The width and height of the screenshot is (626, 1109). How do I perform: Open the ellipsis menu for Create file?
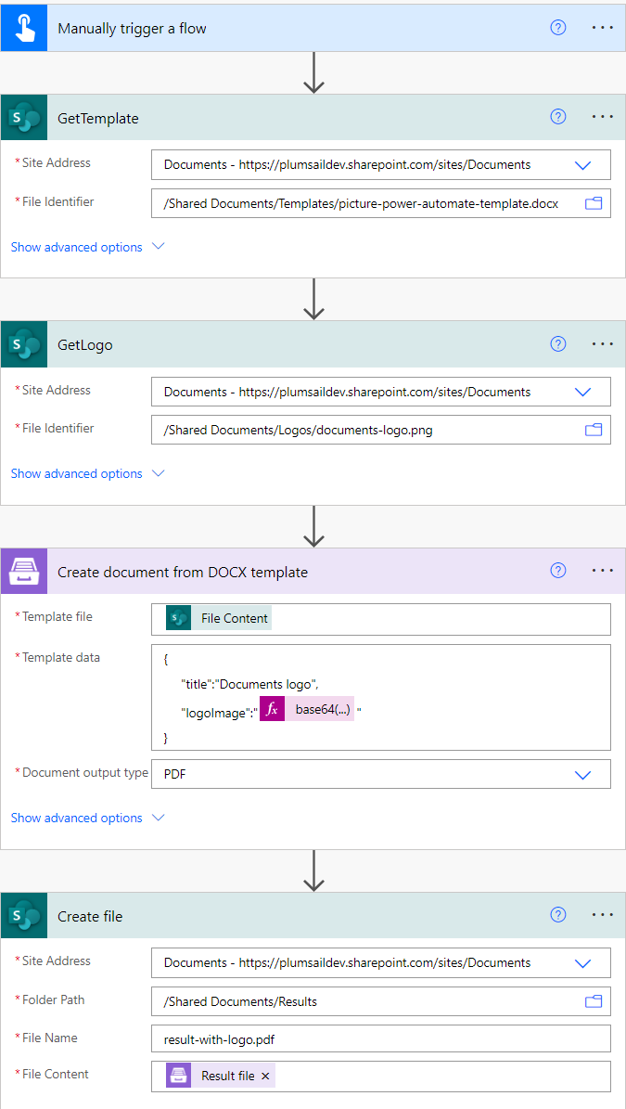click(x=603, y=916)
